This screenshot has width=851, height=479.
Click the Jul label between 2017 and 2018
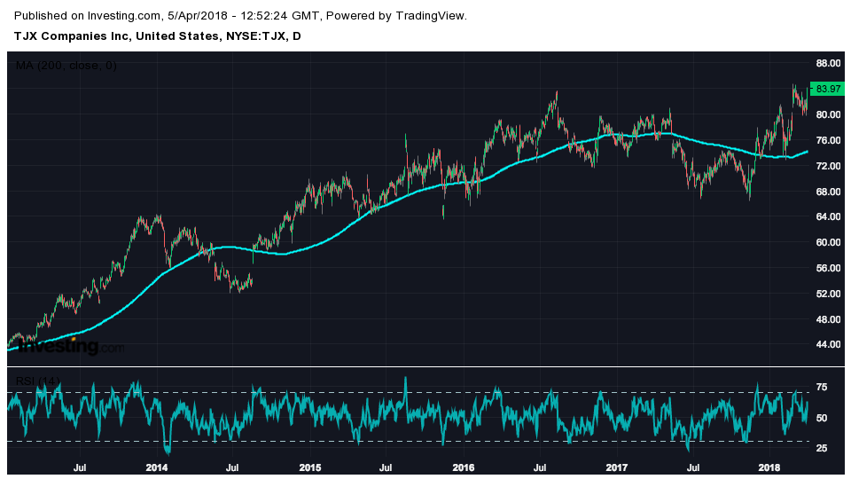(x=692, y=467)
